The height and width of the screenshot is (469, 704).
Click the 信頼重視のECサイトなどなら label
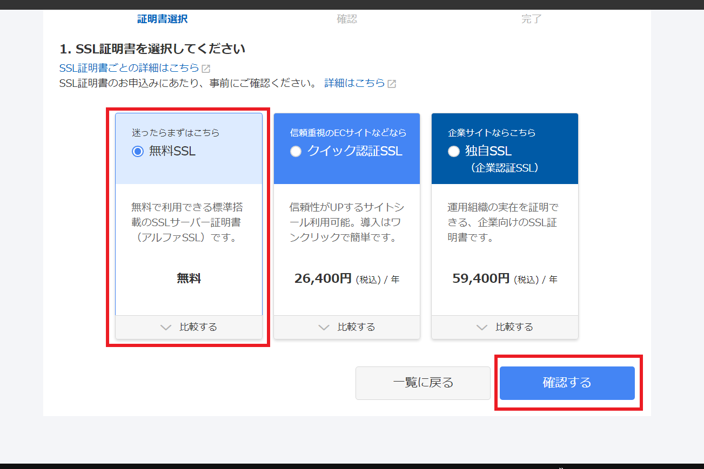(348, 133)
